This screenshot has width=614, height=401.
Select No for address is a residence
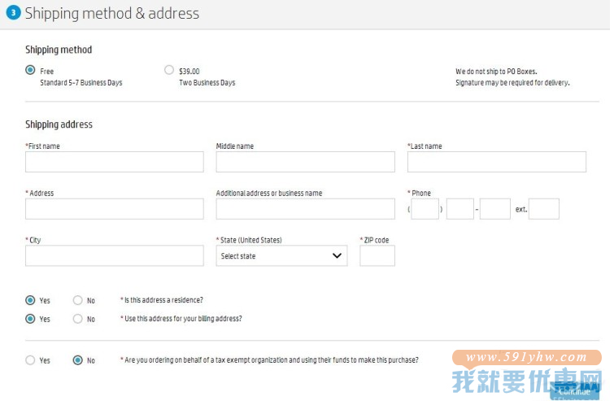pyautogui.click(x=78, y=300)
